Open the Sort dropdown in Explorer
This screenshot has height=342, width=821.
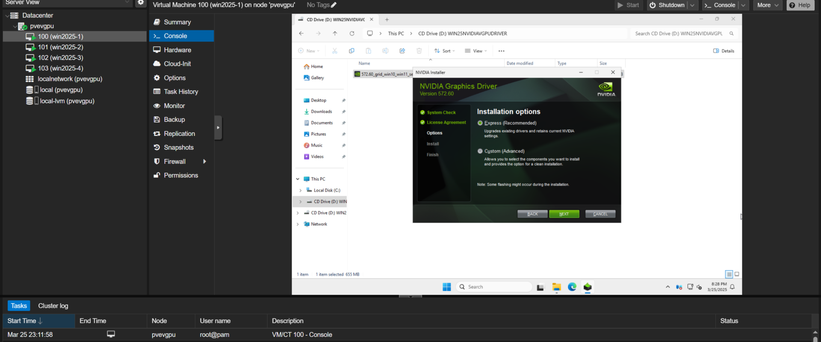click(x=445, y=51)
